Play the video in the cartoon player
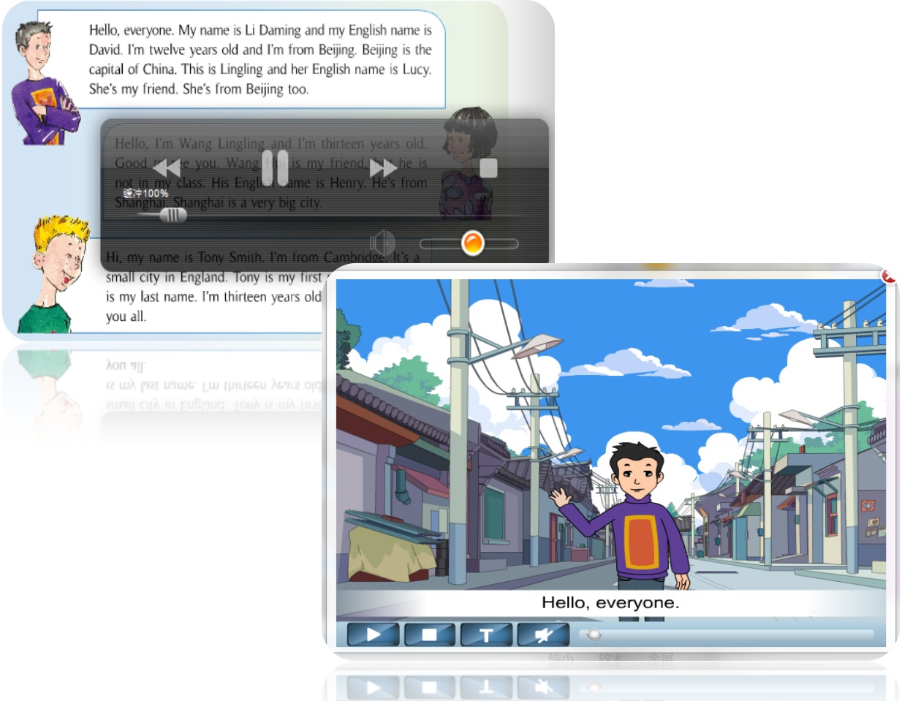The height and width of the screenshot is (701, 902). (x=374, y=634)
